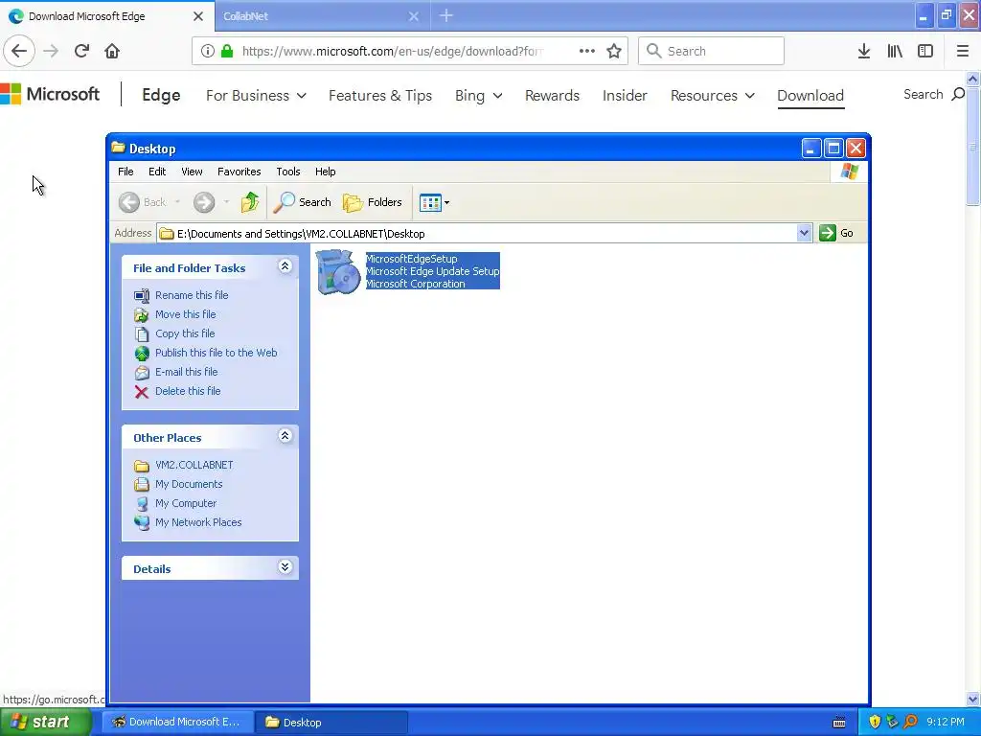
Task: Click the on-screen keyboard tray icon
Action: point(839,723)
